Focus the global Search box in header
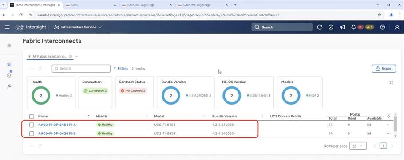Viewport: 404px width, 160px height. click(282, 27)
